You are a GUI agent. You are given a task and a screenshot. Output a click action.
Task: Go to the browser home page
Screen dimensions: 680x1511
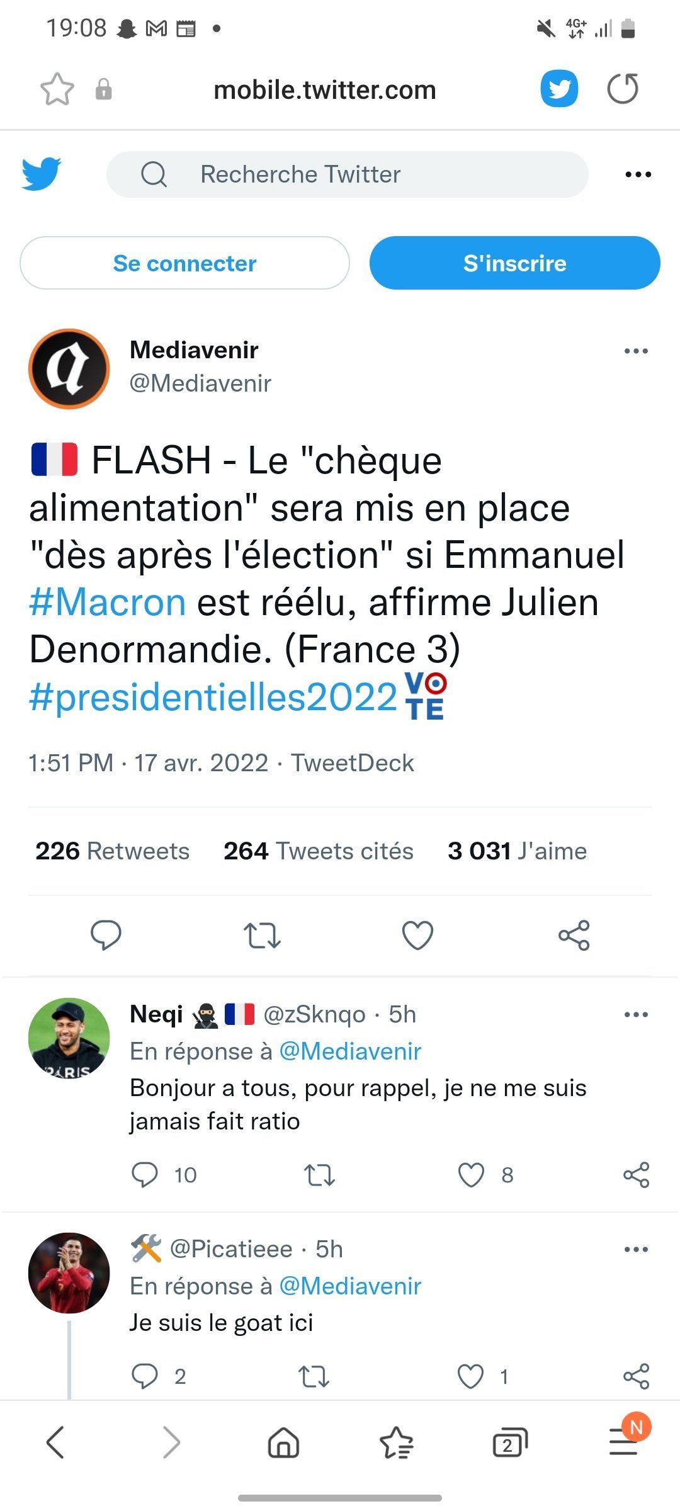(x=283, y=1442)
